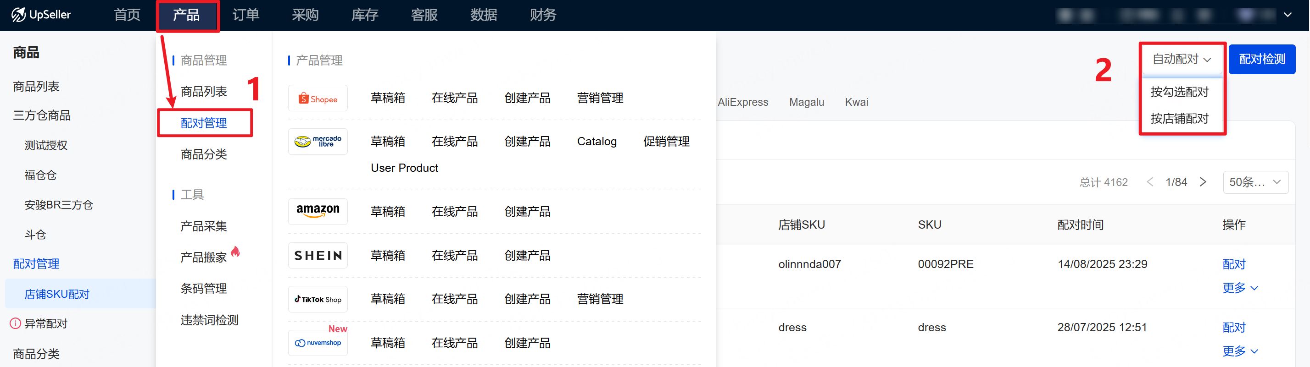Open 商品分类 in left sidebar
The height and width of the screenshot is (367, 1310).
[36, 354]
